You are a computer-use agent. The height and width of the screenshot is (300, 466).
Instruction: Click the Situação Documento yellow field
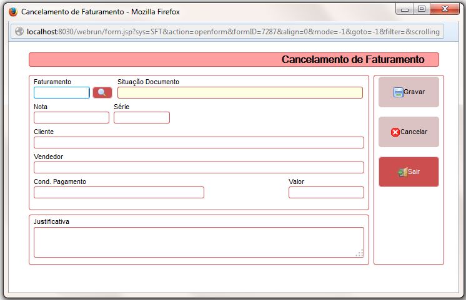tap(240, 92)
